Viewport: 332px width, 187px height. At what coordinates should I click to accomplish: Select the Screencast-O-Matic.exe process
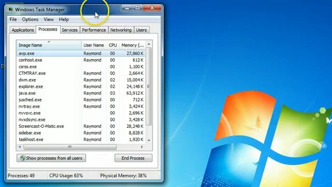[x=81, y=126]
